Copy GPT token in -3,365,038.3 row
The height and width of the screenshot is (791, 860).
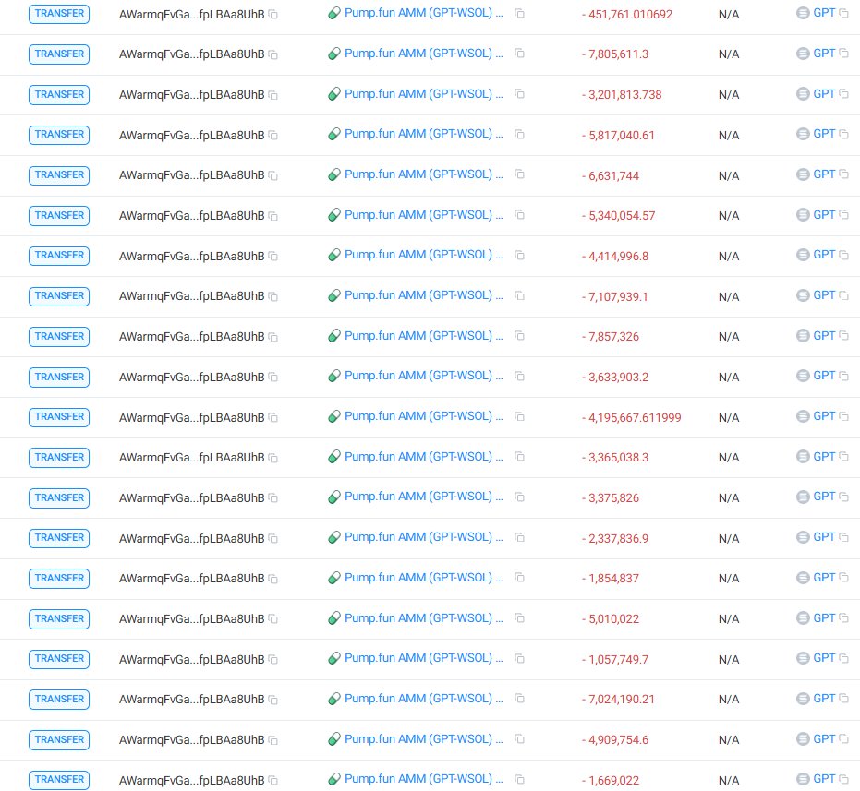(844, 457)
